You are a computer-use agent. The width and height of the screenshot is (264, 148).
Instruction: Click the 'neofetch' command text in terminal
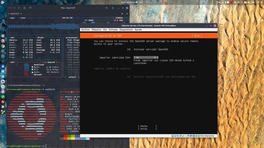coord(50,90)
